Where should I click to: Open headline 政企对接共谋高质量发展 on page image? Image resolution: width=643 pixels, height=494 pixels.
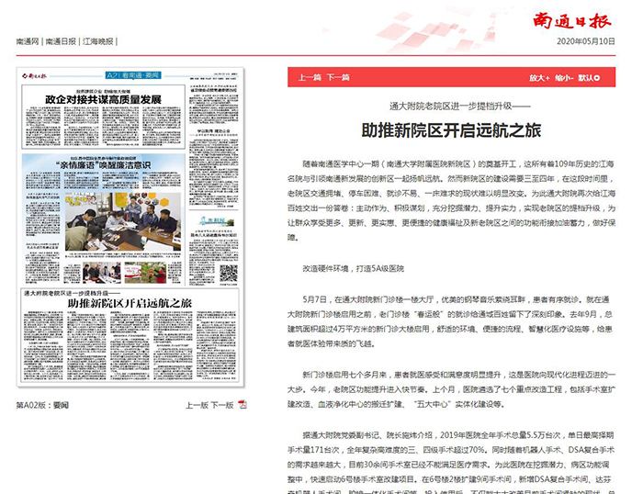[103, 99]
